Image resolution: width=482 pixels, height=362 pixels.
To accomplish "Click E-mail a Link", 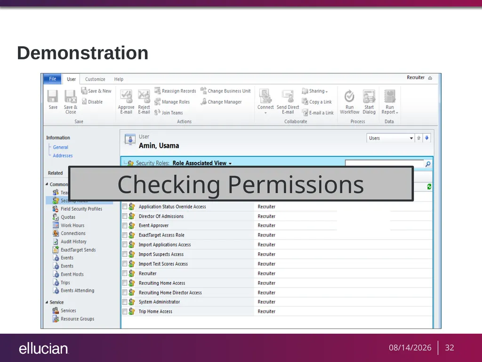I will tap(318, 113).
